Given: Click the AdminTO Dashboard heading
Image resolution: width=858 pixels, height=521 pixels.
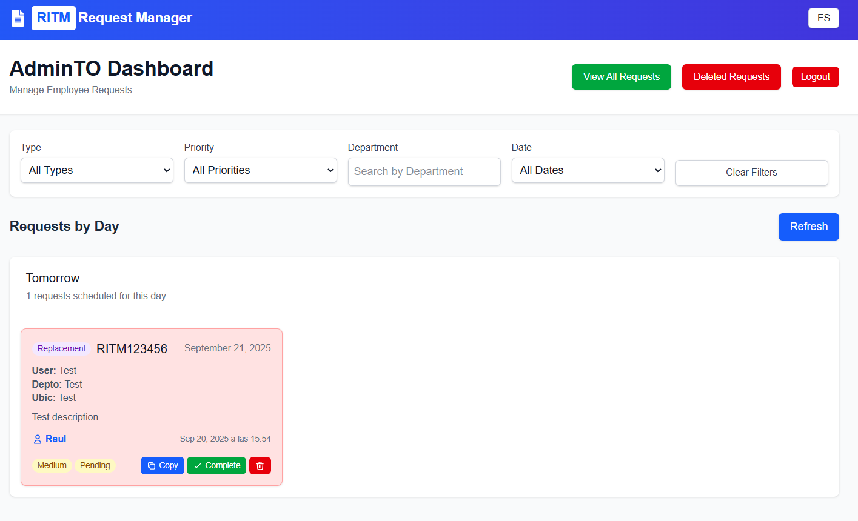Looking at the screenshot, I should tap(112, 68).
